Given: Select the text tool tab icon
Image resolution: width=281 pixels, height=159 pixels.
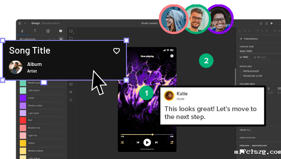Looking at the screenshot, I should tap(35, 31).
